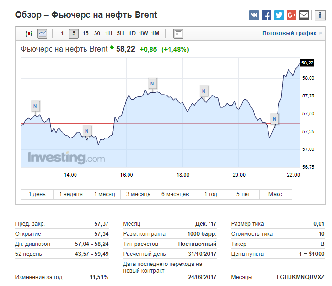Switch to the 1H interval

[x=109, y=33]
